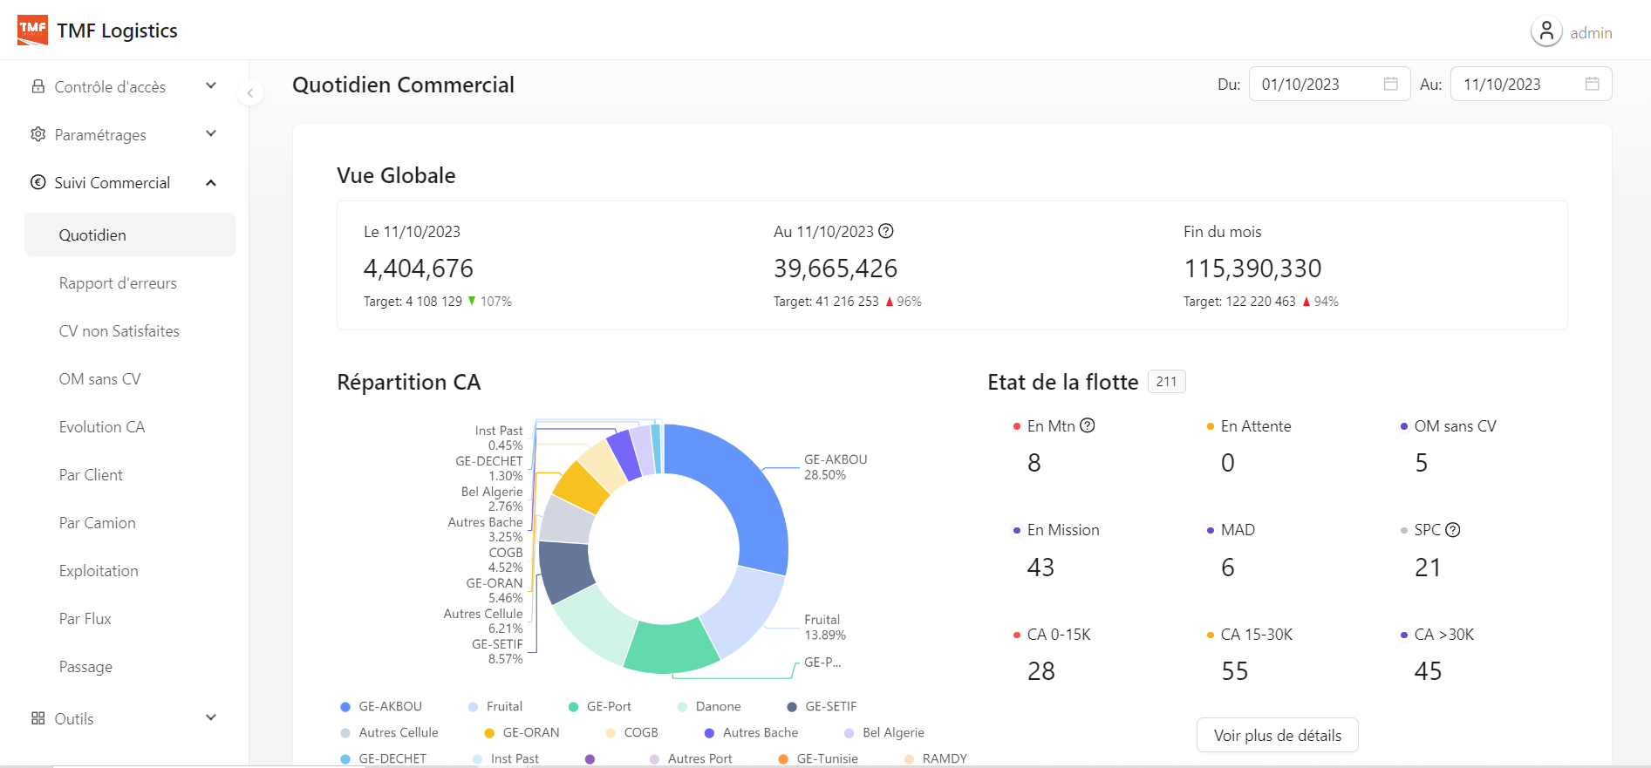1651x768 pixels.
Task: Click the value 4,404,676
Action: pyautogui.click(x=419, y=268)
